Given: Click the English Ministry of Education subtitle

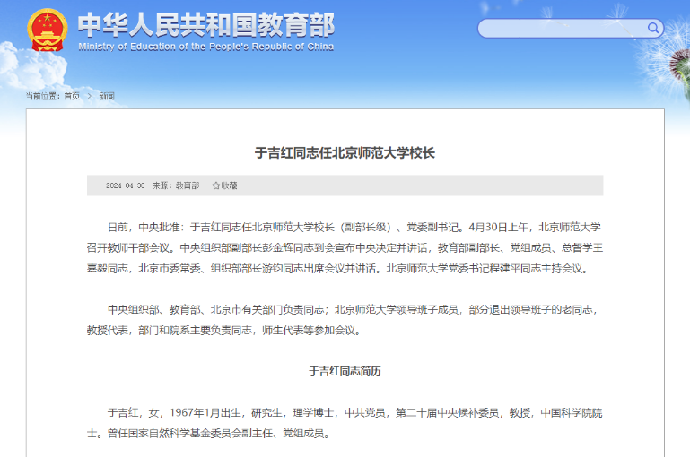Looking at the screenshot, I should pyautogui.click(x=205, y=47).
